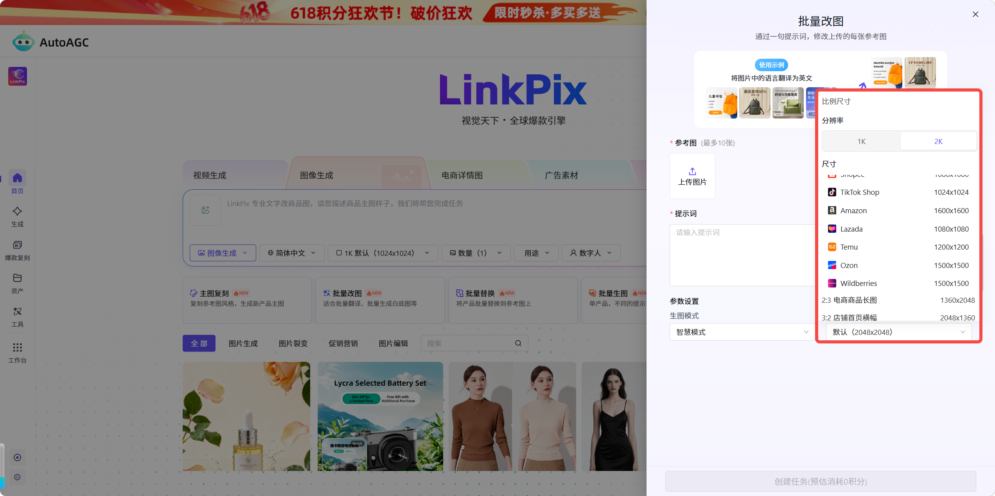
Task: Switch to 电商详情图 tab
Action: coord(462,175)
